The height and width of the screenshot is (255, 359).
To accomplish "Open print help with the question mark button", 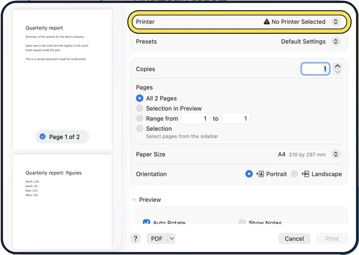I will click(x=135, y=239).
